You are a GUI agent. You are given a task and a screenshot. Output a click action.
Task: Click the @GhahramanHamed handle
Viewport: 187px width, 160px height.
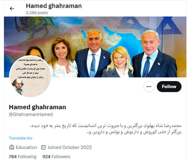coord(31,114)
